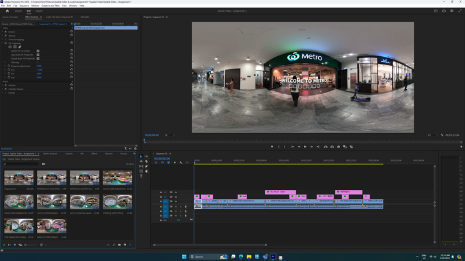Open the Sequence menu
This screenshot has height=261, width=465.
click(x=25, y=6)
